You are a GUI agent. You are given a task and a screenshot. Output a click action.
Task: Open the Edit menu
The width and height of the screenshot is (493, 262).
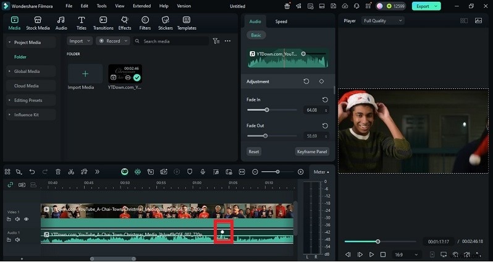[x=84, y=6]
